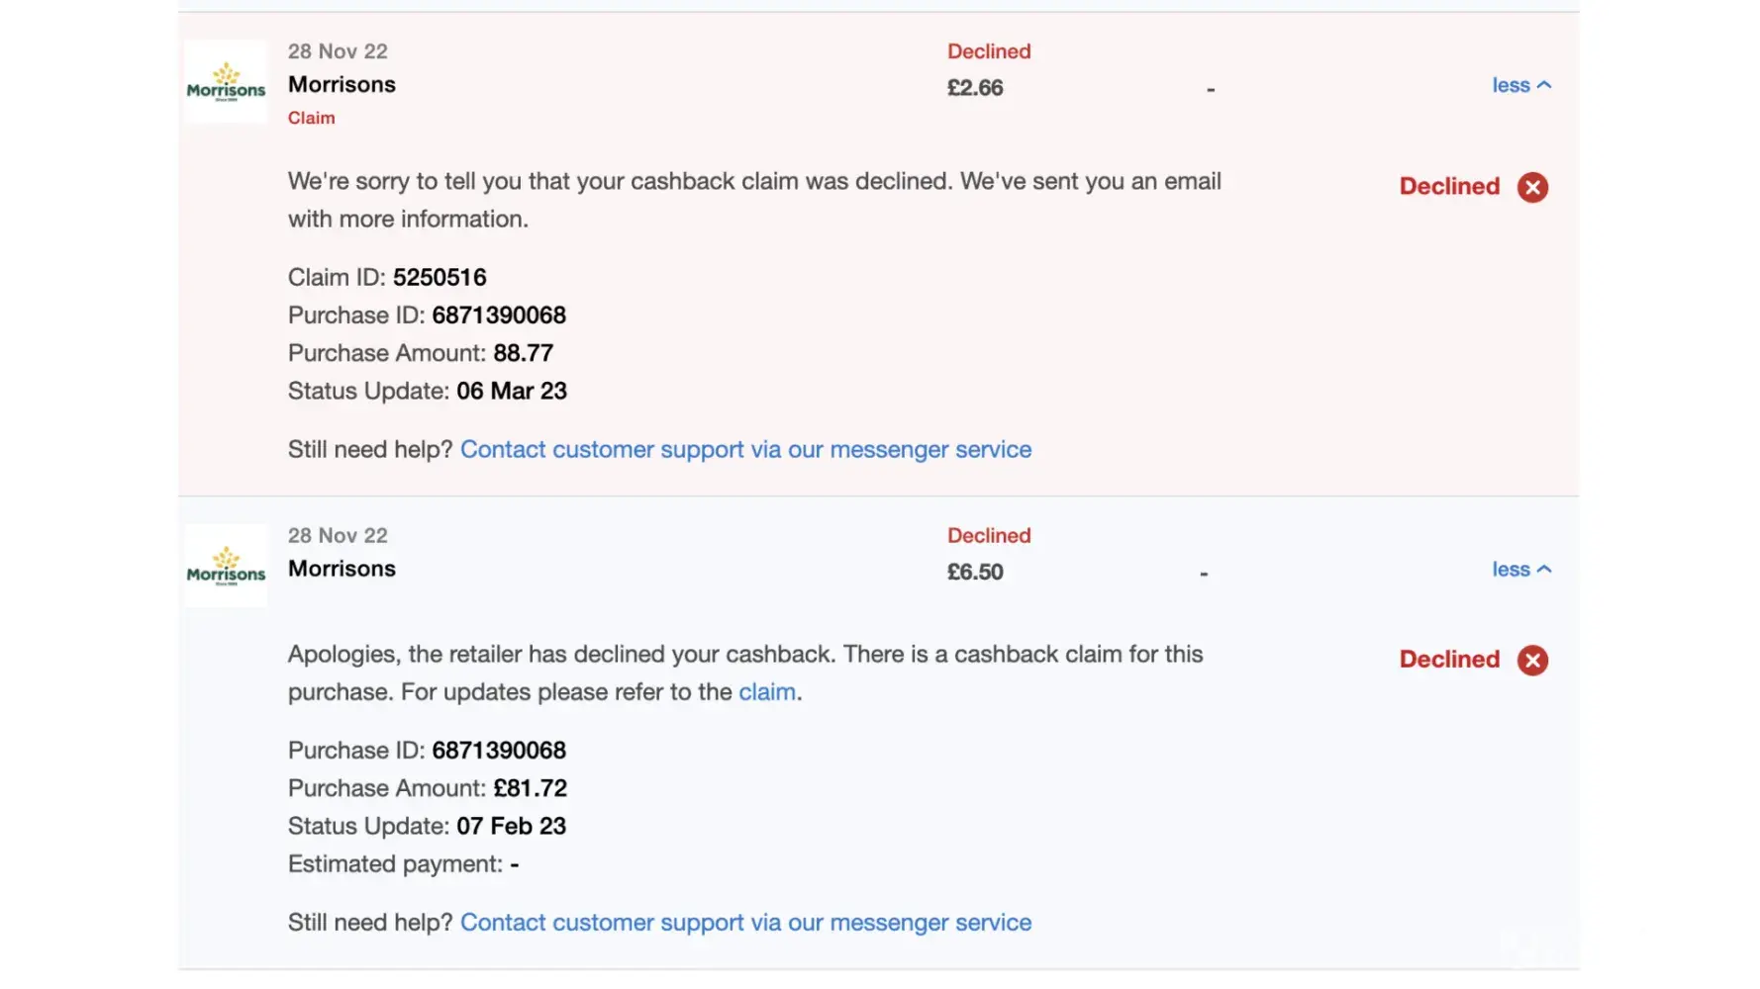Click the red X icon beside the retailer-declined message
The image size is (1760, 989).
click(1532, 660)
